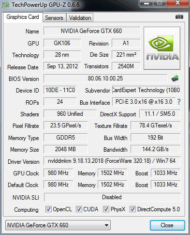Click the camera screenshot icon

click(179, 17)
